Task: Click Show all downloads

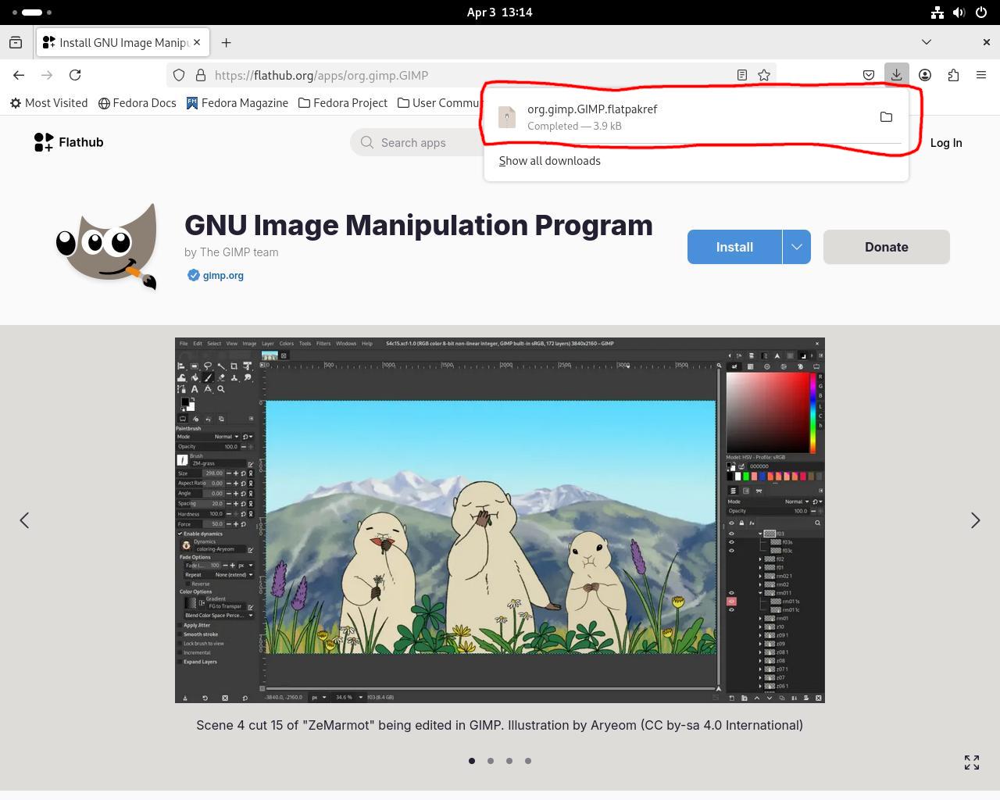Action: tap(550, 161)
